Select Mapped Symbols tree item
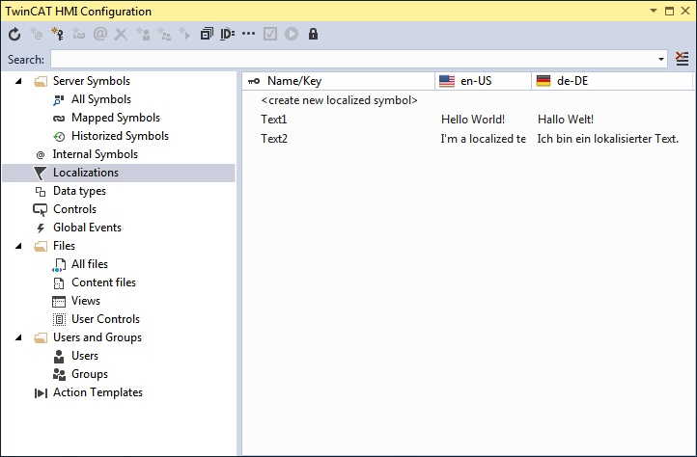The height and width of the screenshot is (457, 697). click(x=116, y=118)
